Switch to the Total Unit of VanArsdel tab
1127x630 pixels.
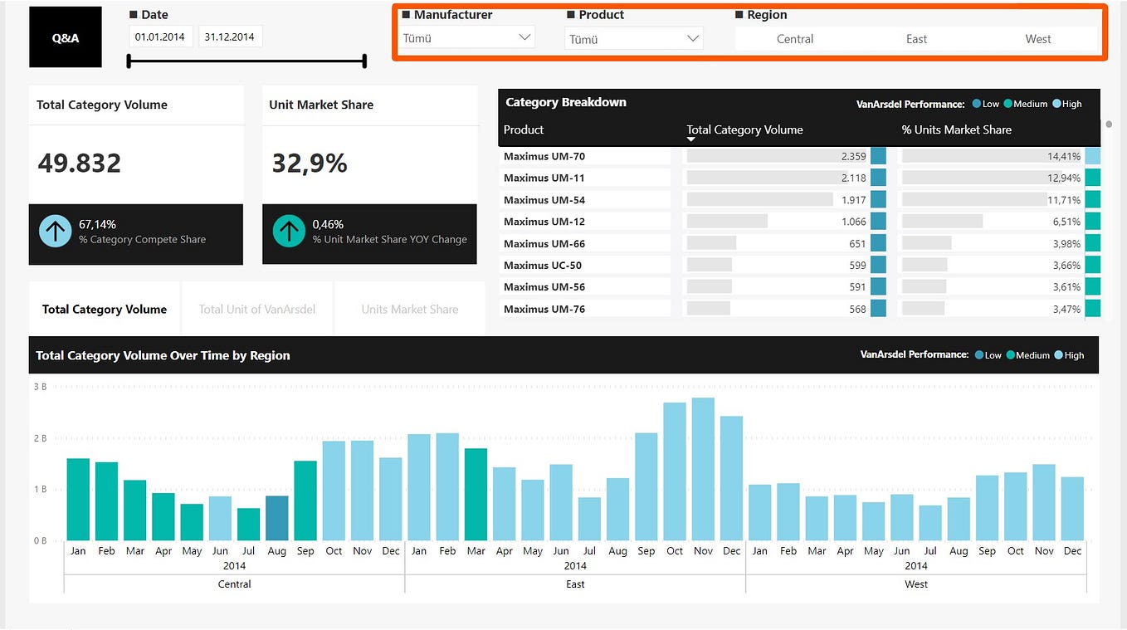tap(257, 309)
